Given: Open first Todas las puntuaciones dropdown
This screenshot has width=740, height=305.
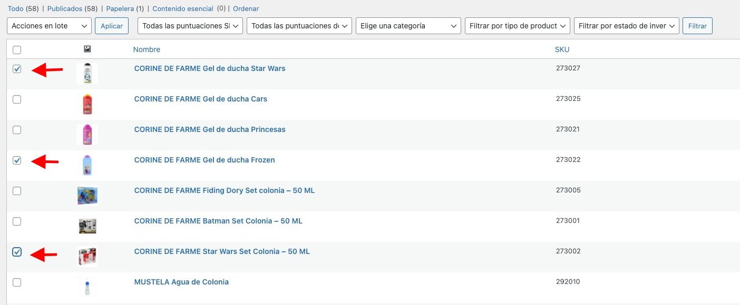Looking at the screenshot, I should (190, 26).
